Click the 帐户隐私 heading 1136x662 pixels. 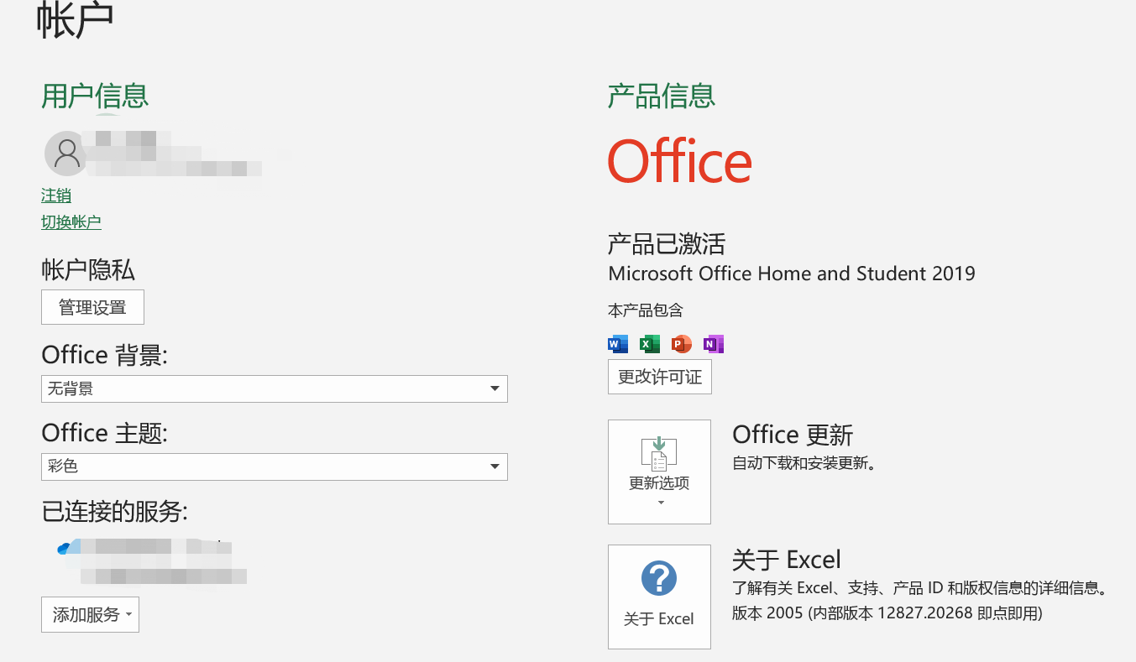point(88,269)
